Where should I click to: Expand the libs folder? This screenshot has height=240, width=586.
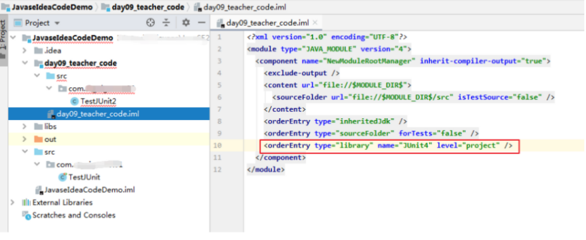point(25,126)
